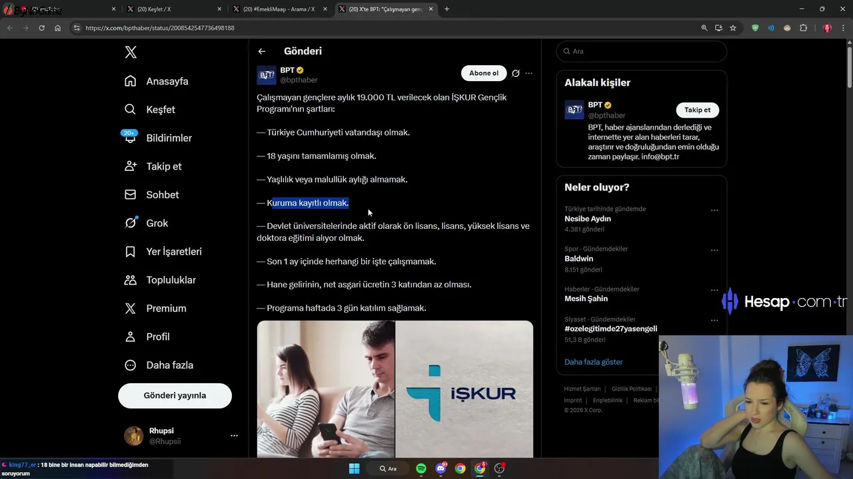
Task: Open Anasayfa home from the sidebar
Action: (157, 81)
